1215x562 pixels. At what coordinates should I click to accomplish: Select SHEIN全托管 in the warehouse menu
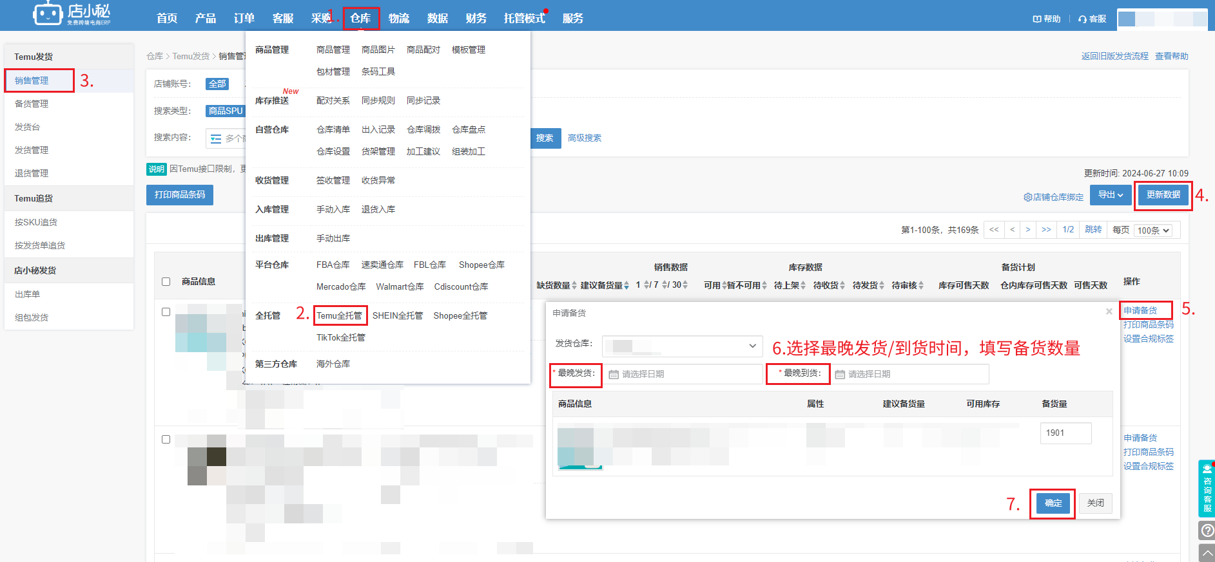click(398, 315)
